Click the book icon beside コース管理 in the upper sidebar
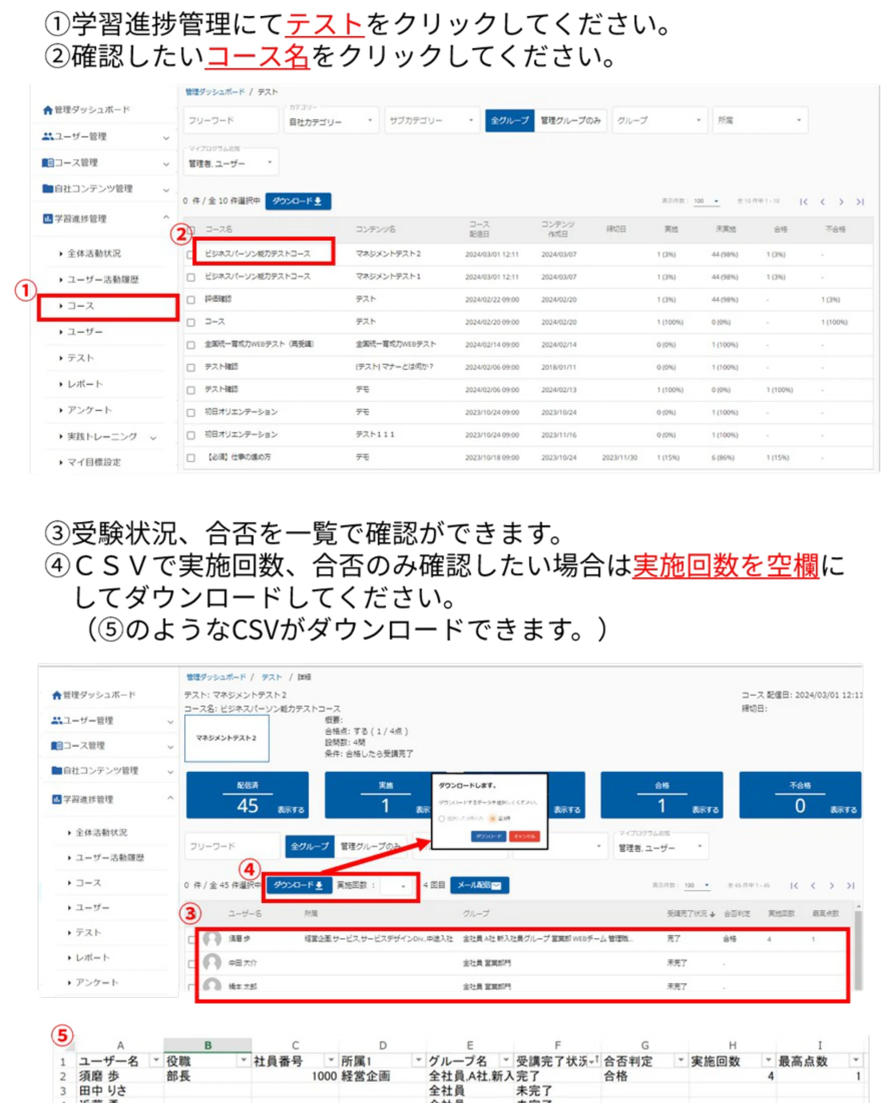 (48, 162)
